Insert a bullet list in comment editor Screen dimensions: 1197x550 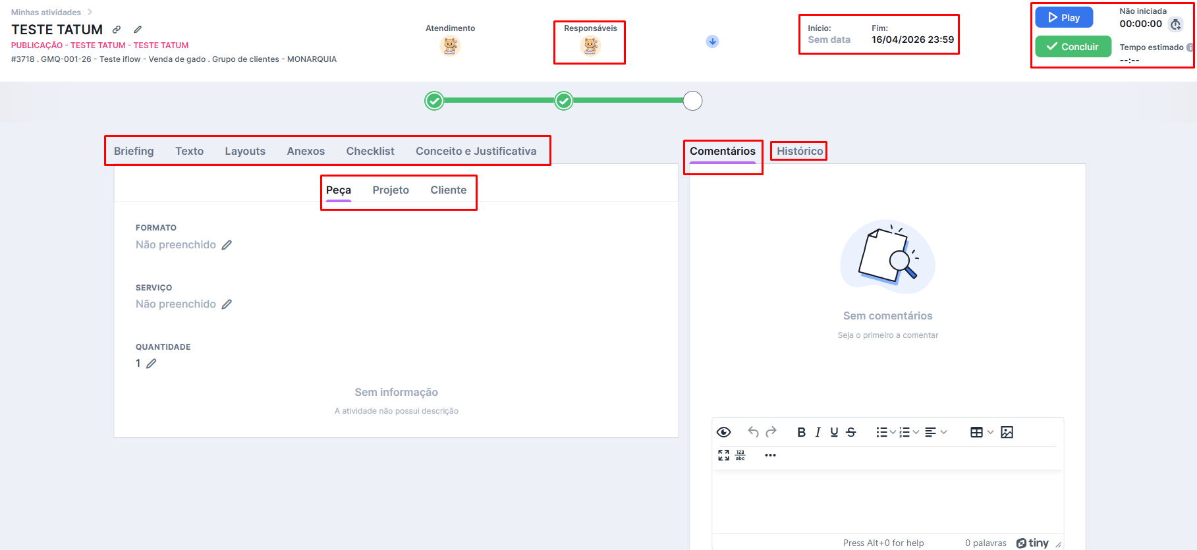(x=881, y=432)
